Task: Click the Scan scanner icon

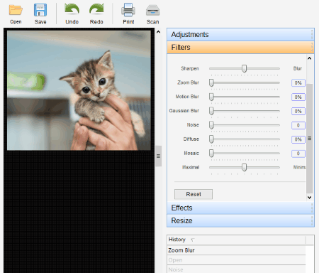Action: [152, 10]
